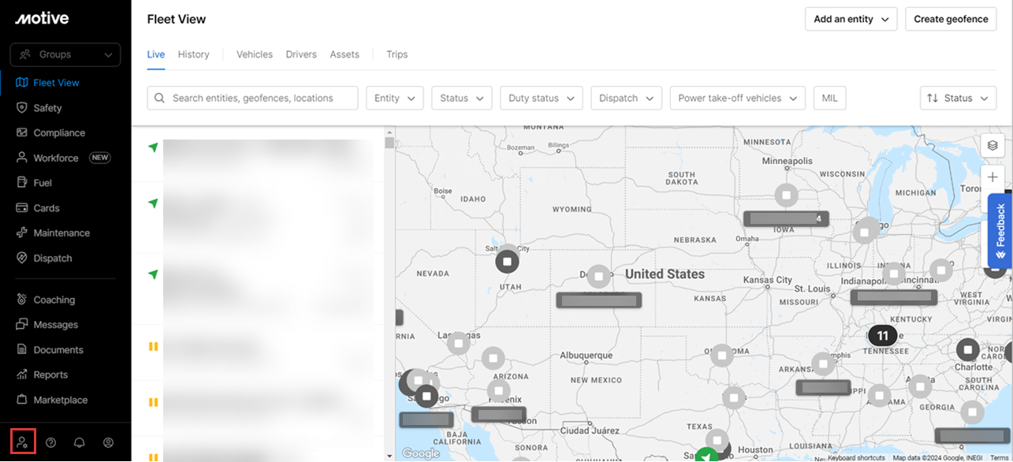Zoom in with the map plus button
The width and height of the screenshot is (1013, 462).
(x=993, y=177)
